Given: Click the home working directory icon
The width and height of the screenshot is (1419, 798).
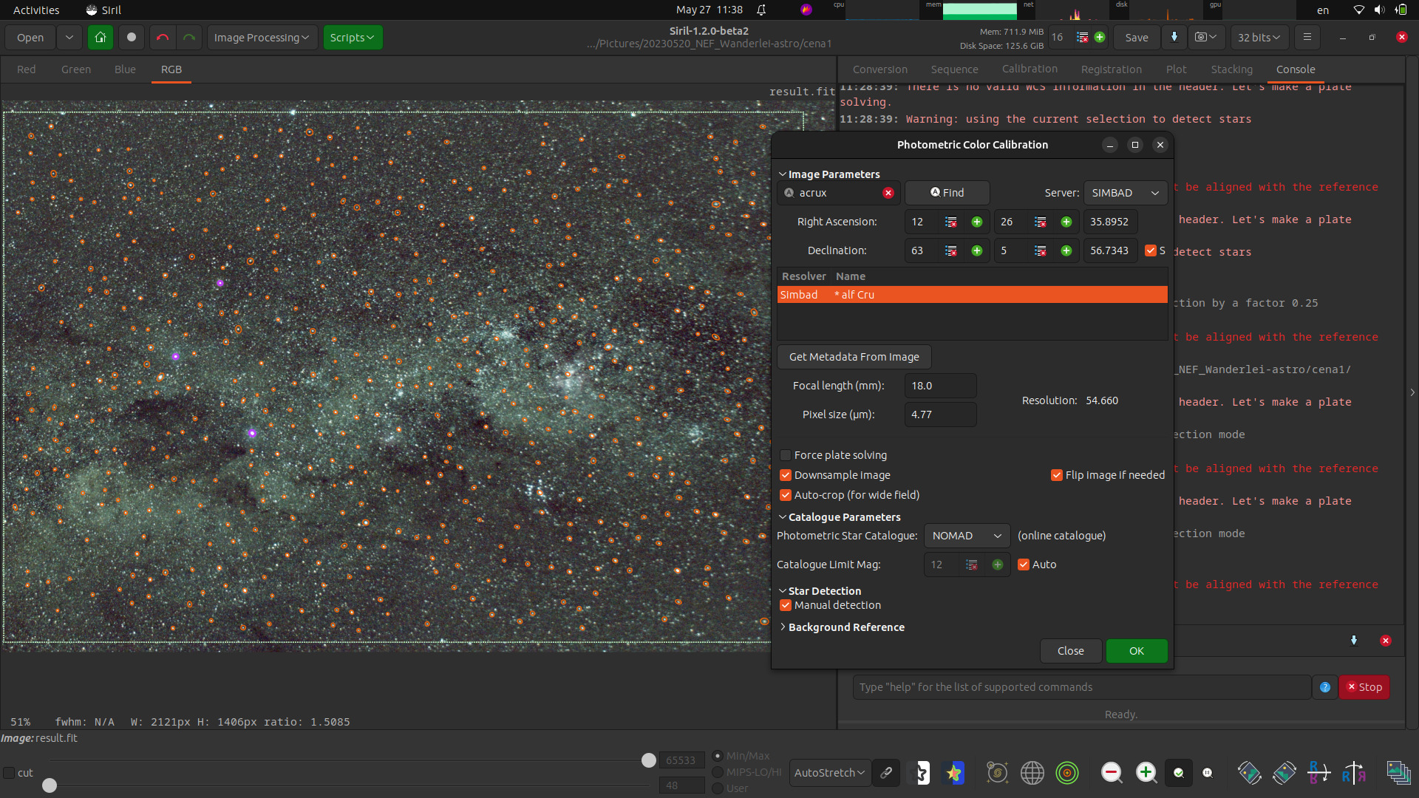Looking at the screenshot, I should [x=101, y=38].
